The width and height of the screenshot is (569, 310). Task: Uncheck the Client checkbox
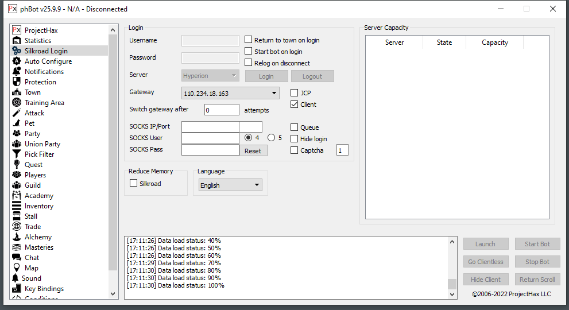295,104
